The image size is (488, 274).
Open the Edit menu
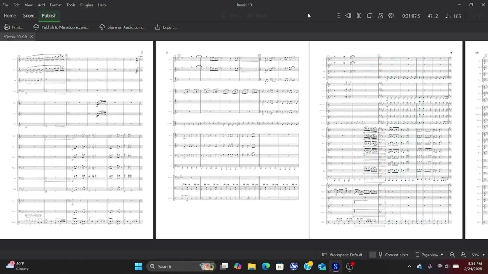tap(16, 5)
